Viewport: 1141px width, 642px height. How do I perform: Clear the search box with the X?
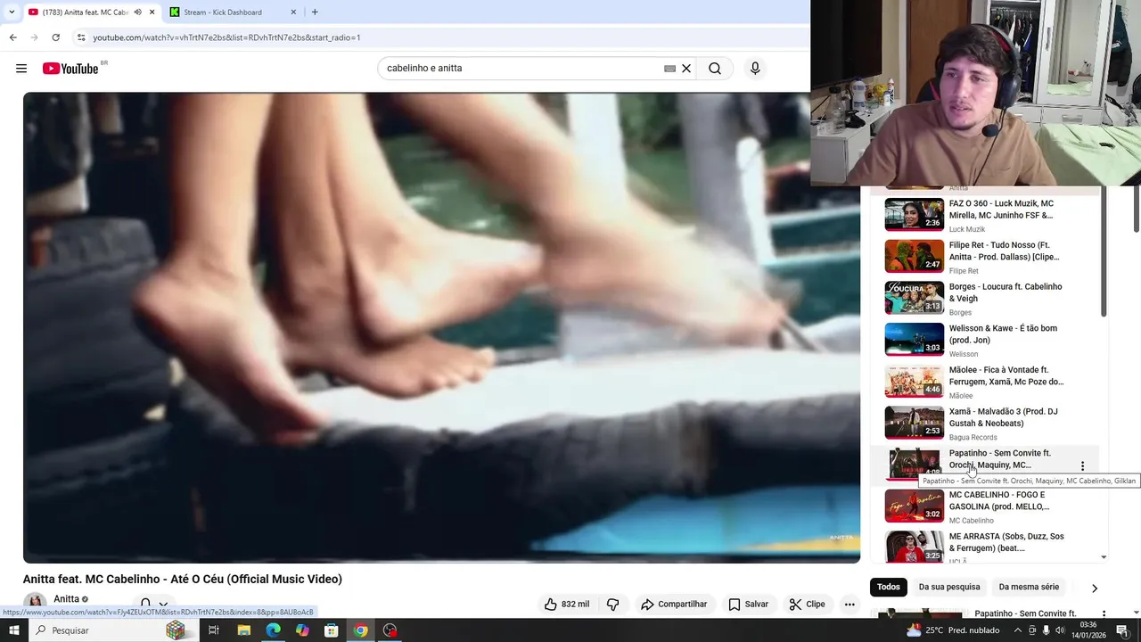coord(686,69)
